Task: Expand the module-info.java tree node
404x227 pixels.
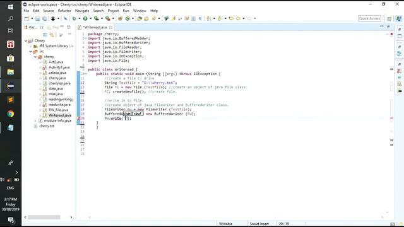Action: (35, 120)
